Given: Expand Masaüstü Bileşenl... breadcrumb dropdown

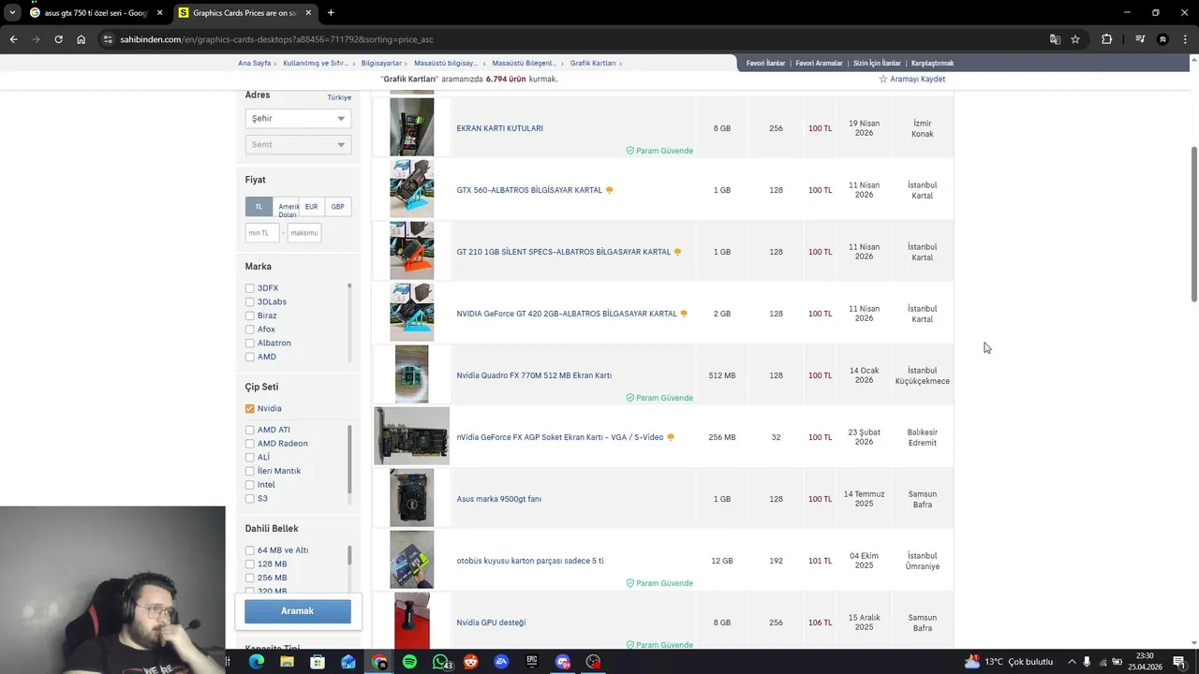Looking at the screenshot, I should pyautogui.click(x=563, y=63).
